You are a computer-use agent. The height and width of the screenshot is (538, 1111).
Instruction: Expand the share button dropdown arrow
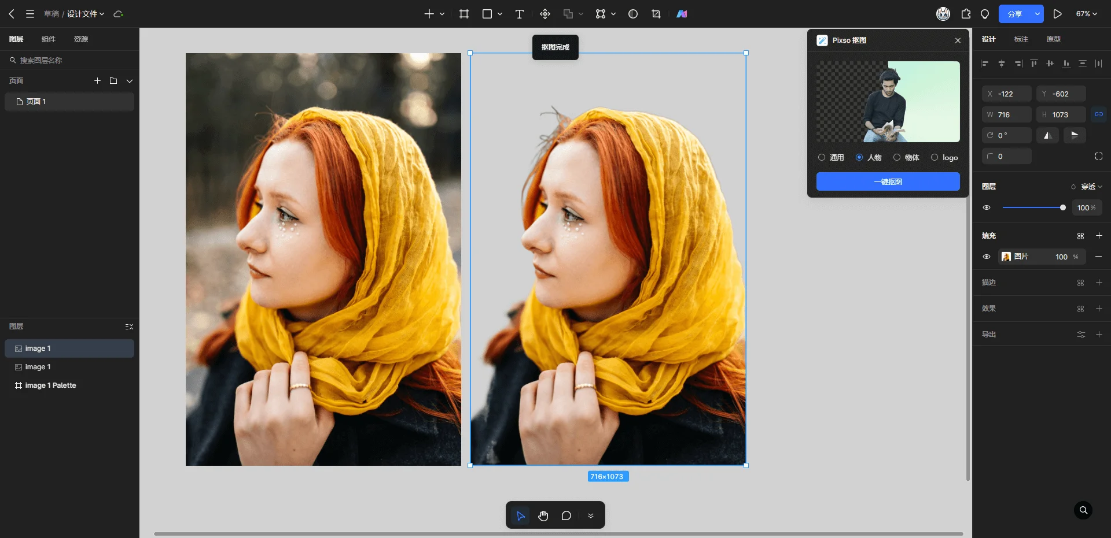click(x=1037, y=14)
